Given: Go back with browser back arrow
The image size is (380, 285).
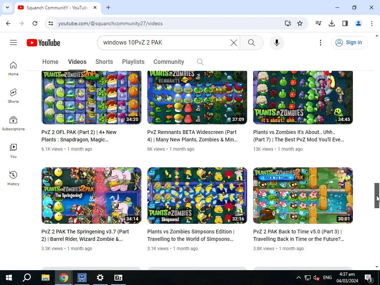Looking at the screenshot, I should click(x=8, y=23).
